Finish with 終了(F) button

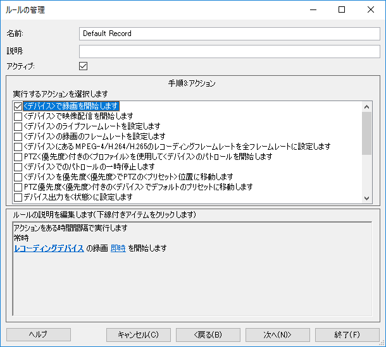[347, 335]
